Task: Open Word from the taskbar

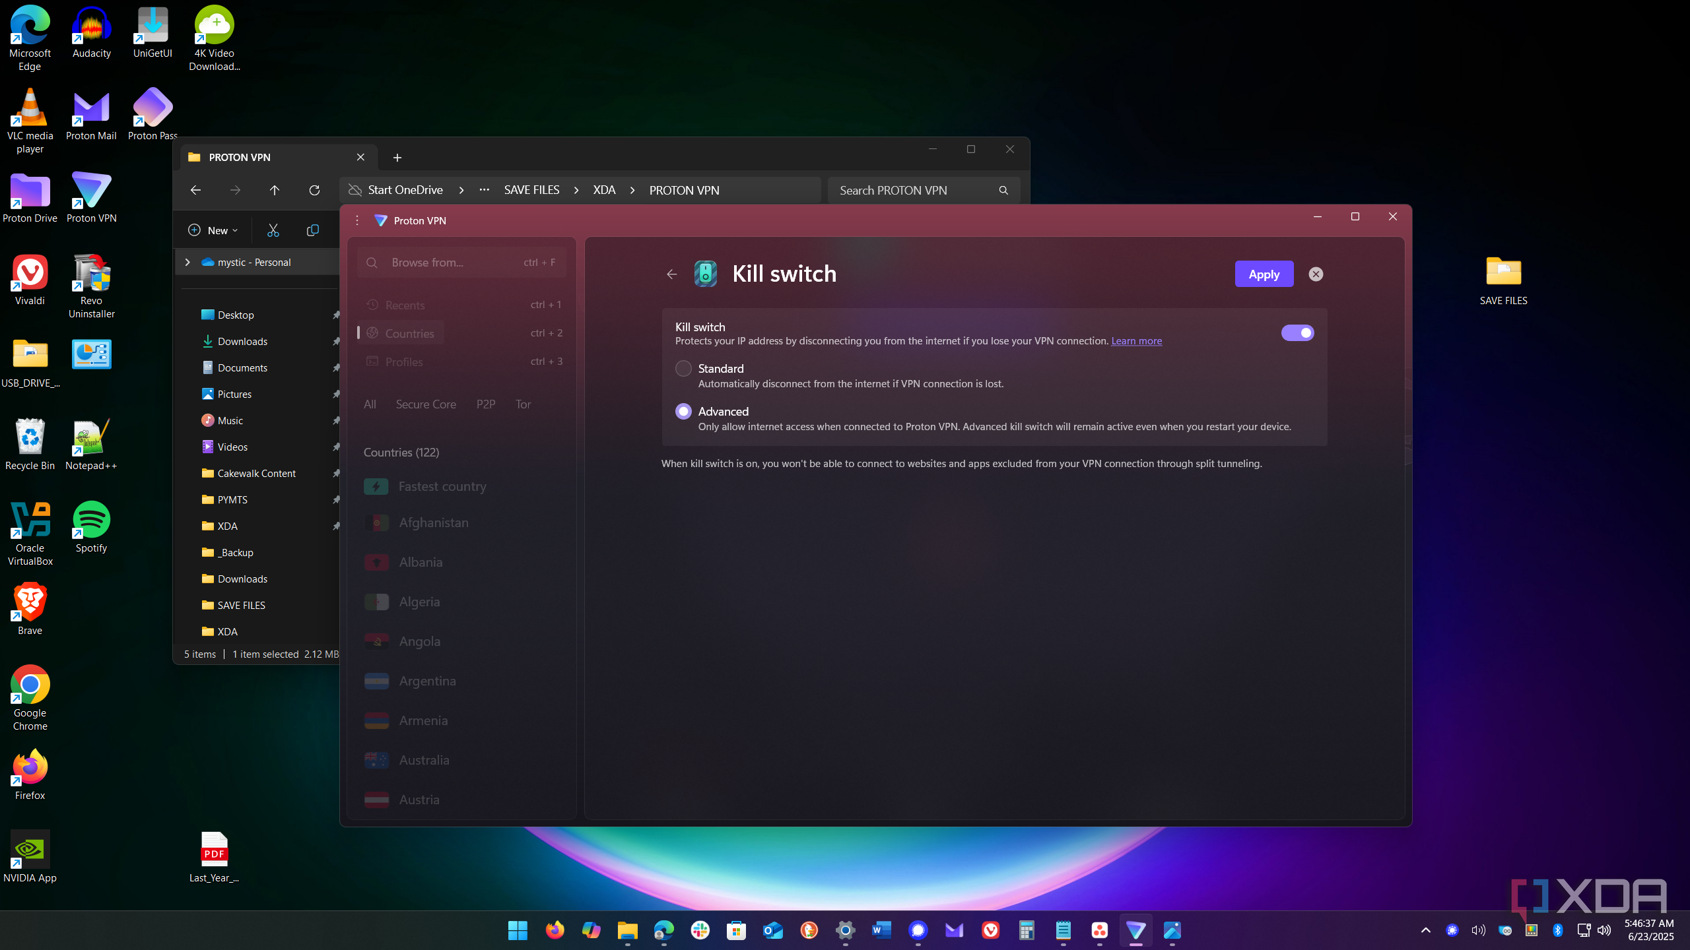Action: tap(881, 930)
